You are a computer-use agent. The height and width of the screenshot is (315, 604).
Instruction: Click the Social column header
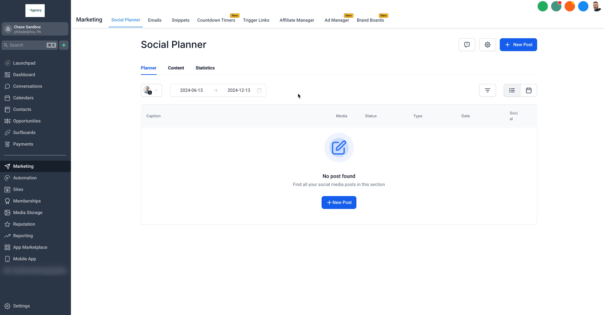point(514,116)
